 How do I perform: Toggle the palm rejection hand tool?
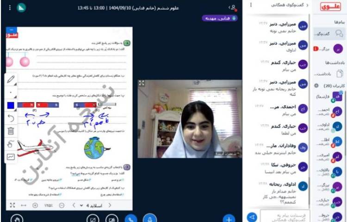point(11,144)
